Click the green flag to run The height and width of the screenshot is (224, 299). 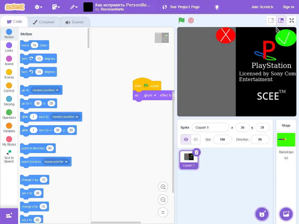pos(181,20)
